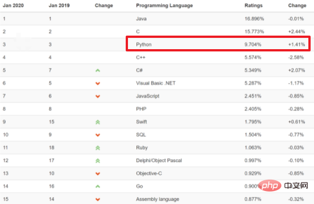
Task: Click Python's 9.704% rating value
Action: 253,45
